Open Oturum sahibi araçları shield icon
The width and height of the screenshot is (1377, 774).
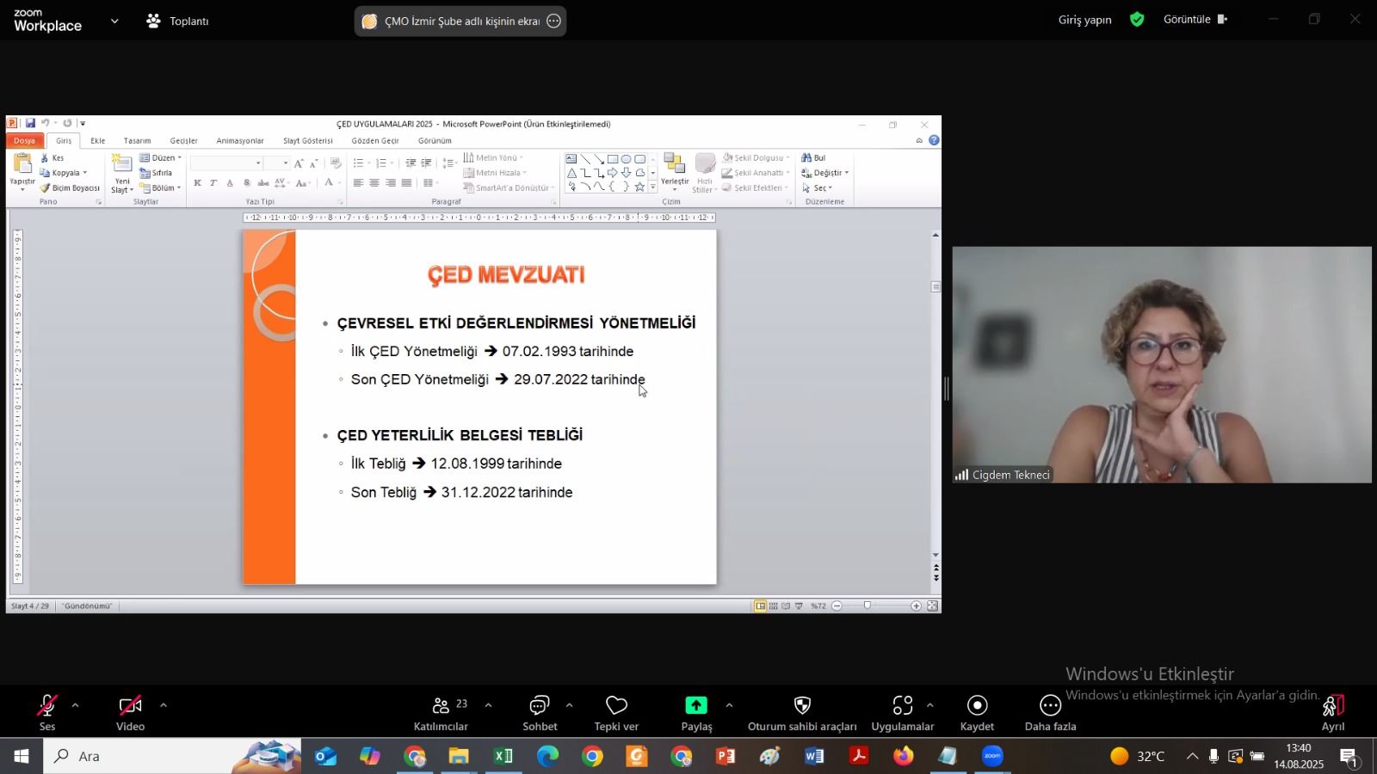tap(802, 706)
